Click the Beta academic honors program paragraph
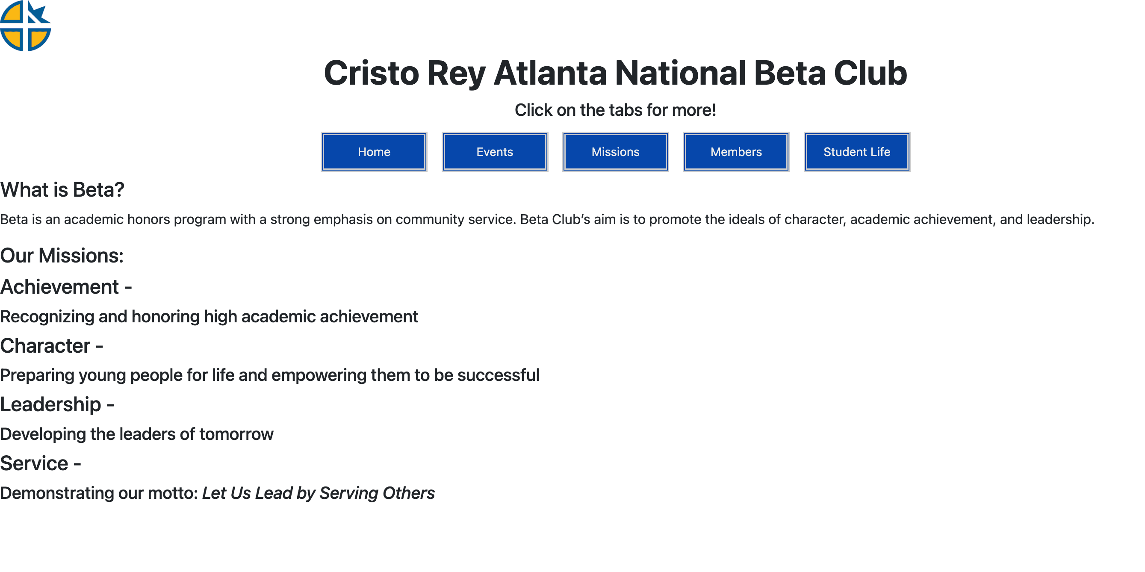The height and width of the screenshot is (572, 1145). coord(547,220)
